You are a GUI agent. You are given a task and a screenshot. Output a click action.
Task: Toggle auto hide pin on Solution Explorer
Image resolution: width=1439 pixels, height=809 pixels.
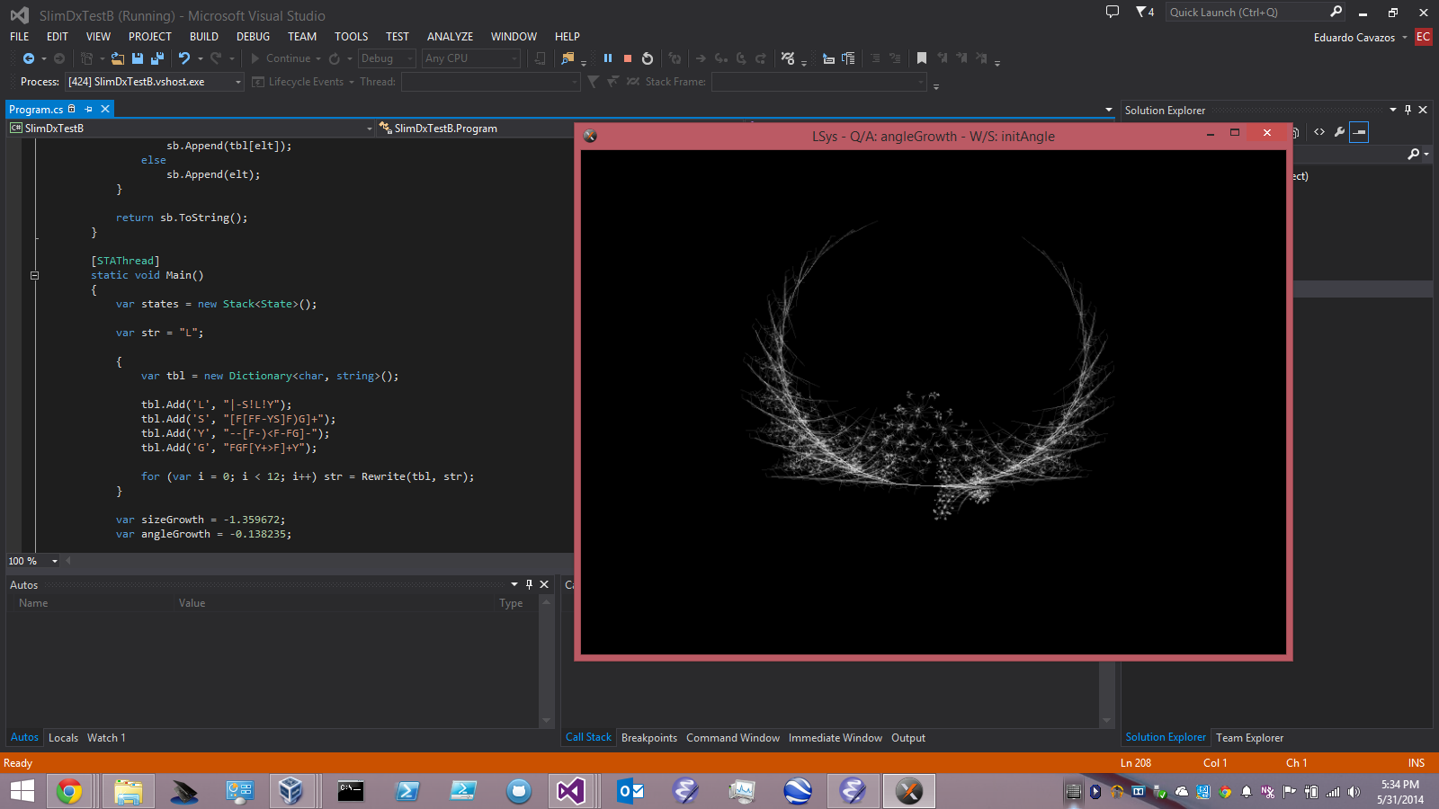point(1408,110)
